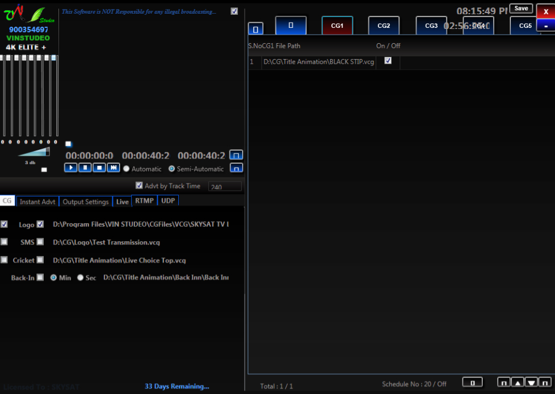Toggle On/Off checkbox for BLACK STIP.vcg
The image size is (555, 394).
point(388,61)
